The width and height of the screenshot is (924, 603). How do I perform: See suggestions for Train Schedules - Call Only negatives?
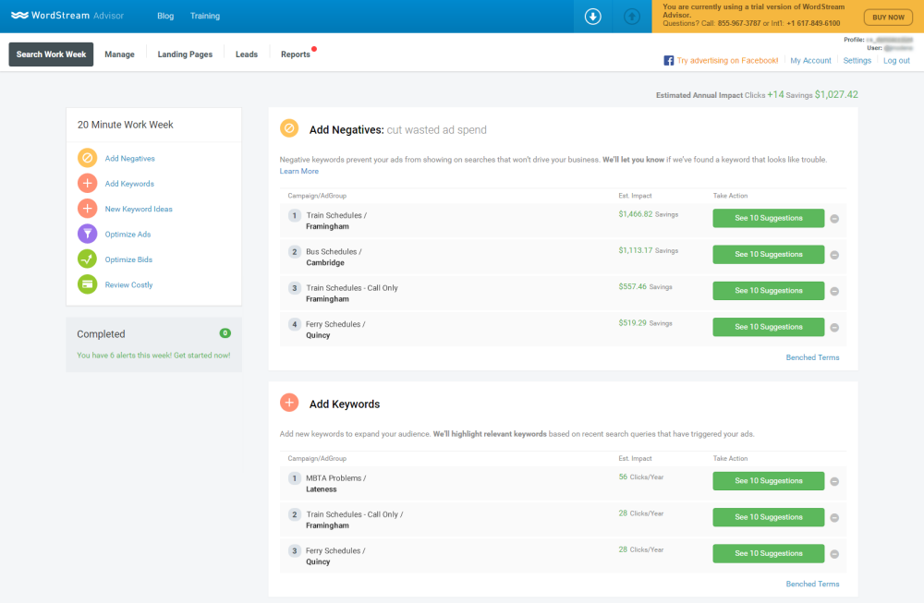click(769, 291)
